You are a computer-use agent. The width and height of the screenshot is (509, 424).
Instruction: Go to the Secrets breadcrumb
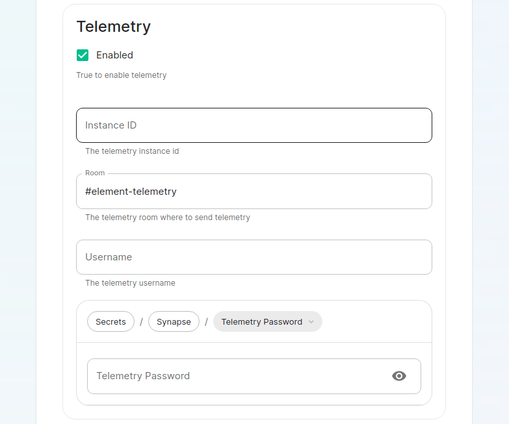tap(111, 321)
